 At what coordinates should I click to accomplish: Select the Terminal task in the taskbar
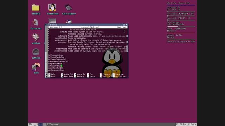(x=53, y=125)
